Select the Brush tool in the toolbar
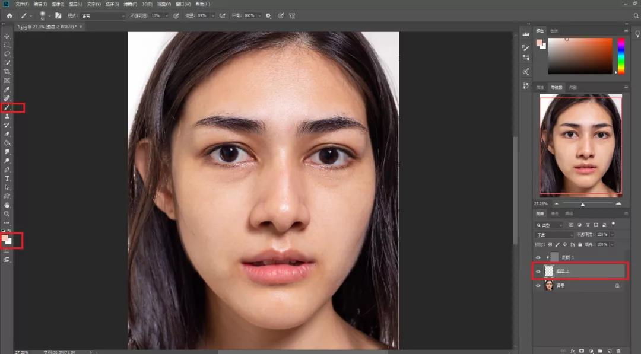641x354 pixels. [7, 107]
